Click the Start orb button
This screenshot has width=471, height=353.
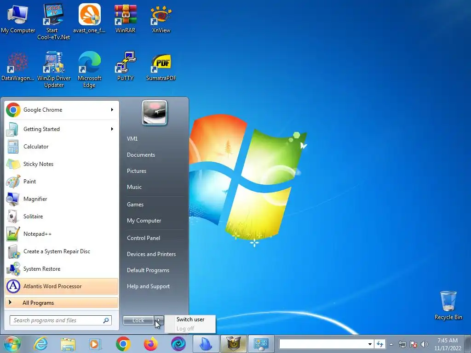[x=12, y=344]
